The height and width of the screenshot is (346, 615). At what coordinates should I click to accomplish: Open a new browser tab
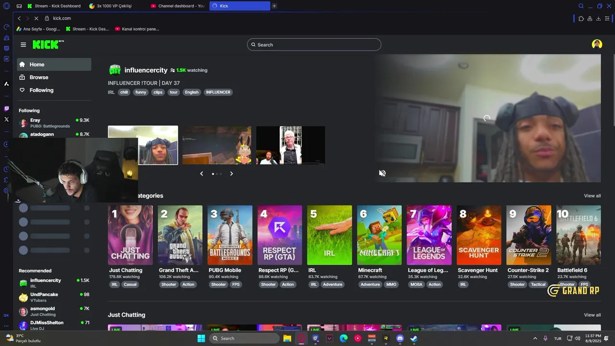pos(274,6)
